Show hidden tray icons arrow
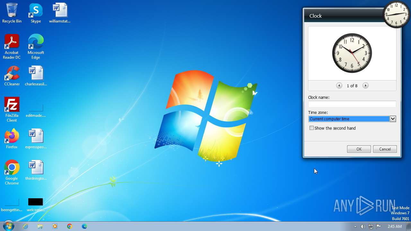Image resolution: width=411 pixels, height=231 pixels. (x=355, y=227)
